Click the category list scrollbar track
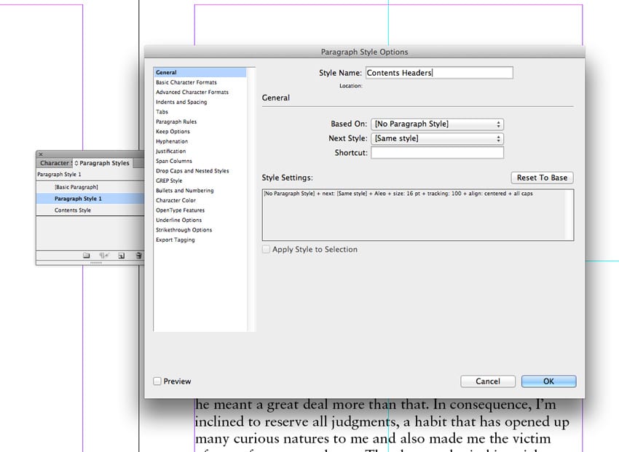This screenshot has height=452, width=619. 251,199
